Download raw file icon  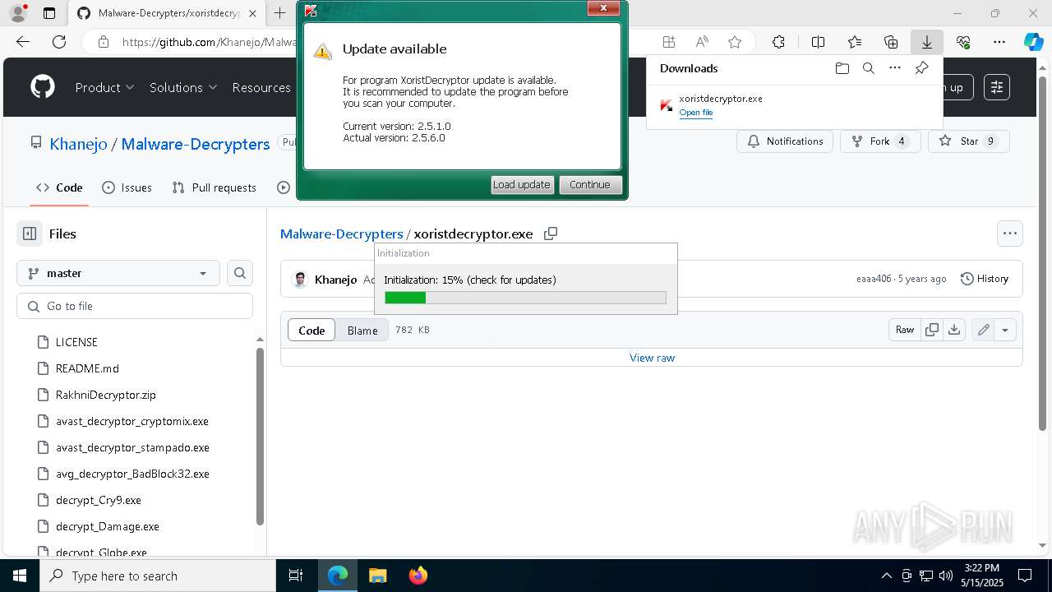953,330
